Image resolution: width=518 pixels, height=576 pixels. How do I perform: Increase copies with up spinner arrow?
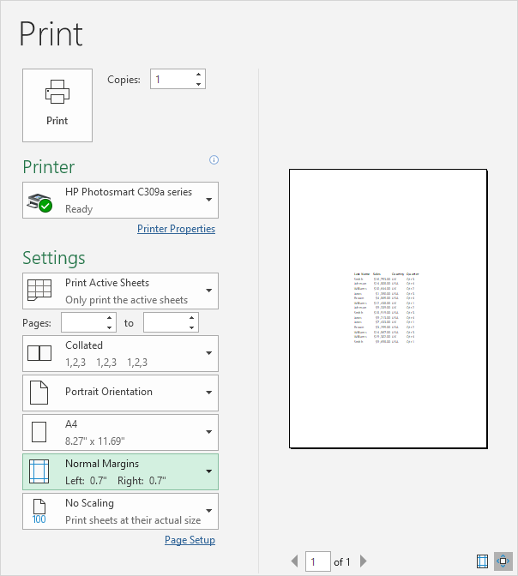[199, 75]
